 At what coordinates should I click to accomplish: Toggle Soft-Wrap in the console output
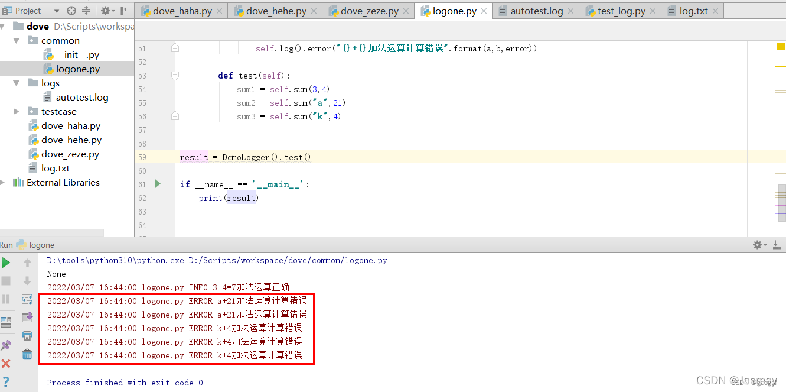(27, 299)
